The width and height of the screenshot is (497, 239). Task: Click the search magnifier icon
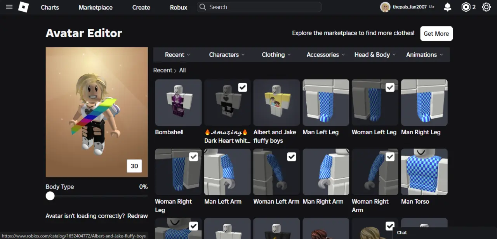(x=203, y=7)
